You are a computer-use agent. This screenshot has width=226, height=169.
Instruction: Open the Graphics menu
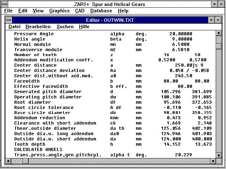(59, 11)
